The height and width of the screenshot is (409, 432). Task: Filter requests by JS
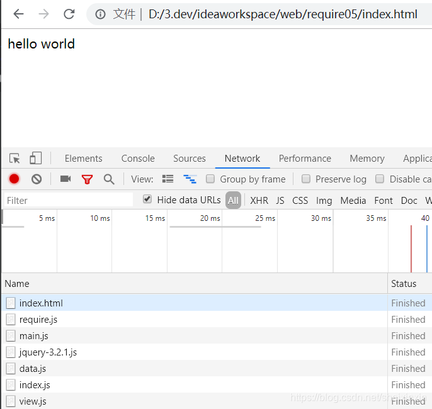280,200
